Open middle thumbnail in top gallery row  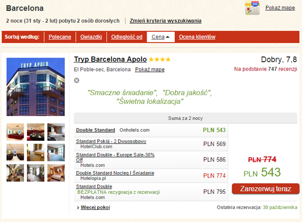(x=36, y=132)
